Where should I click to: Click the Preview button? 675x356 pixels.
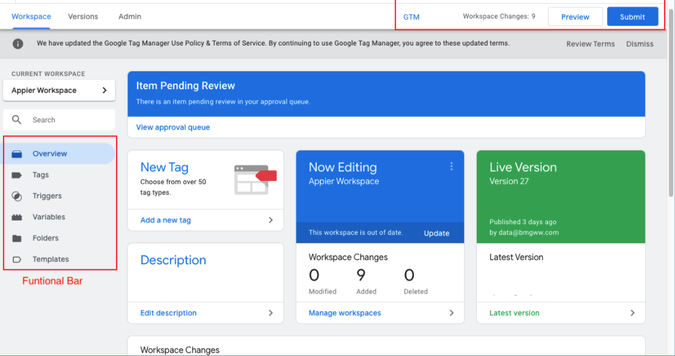tap(575, 17)
